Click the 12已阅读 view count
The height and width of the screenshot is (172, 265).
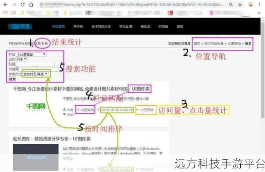click(147, 110)
